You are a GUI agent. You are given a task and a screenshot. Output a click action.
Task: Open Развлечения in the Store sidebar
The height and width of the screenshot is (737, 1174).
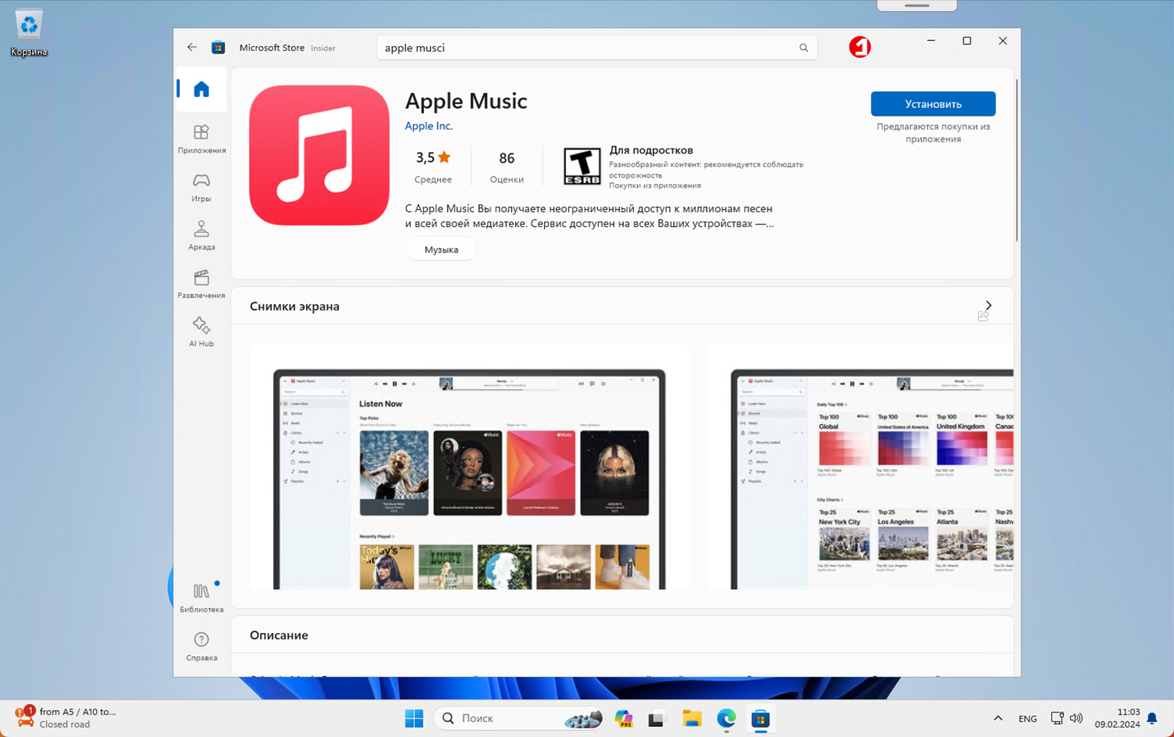[x=201, y=284]
